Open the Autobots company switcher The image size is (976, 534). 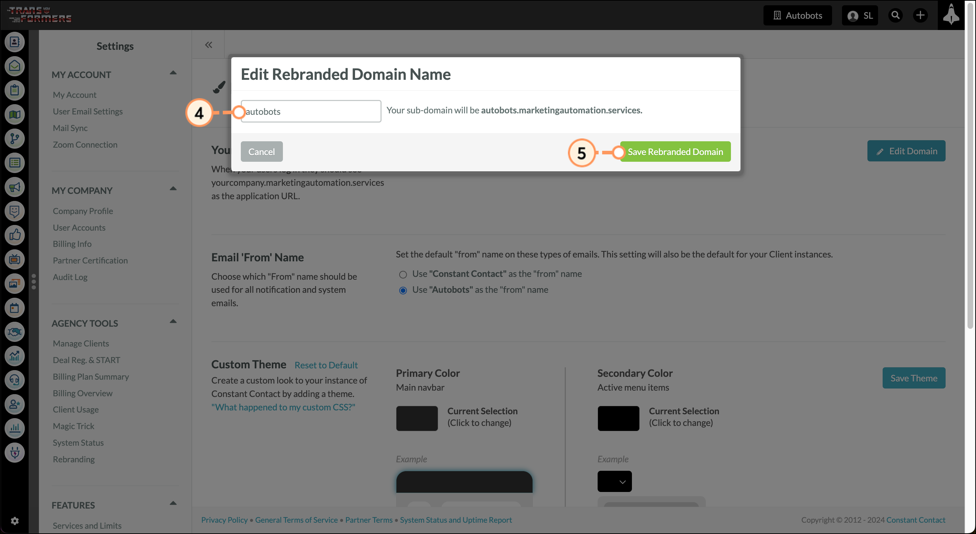797,16
